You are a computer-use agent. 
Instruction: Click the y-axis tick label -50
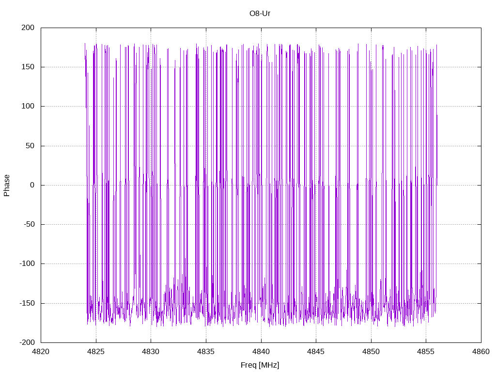[29, 224]
